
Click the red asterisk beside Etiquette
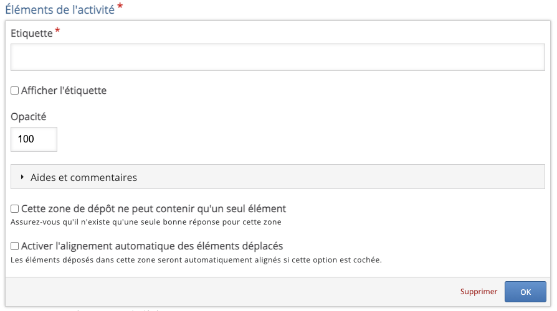[58, 31]
